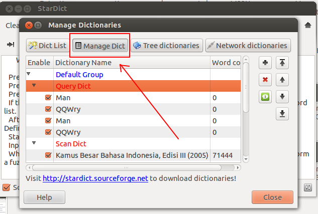Image resolution: width=318 pixels, height=214 pixels.
Task: Close the Manage Dictionaries dialog via titlebar
Action: pos(29,25)
